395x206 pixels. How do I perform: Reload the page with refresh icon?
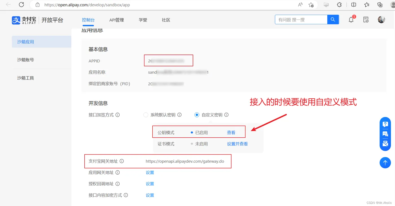click(21, 5)
